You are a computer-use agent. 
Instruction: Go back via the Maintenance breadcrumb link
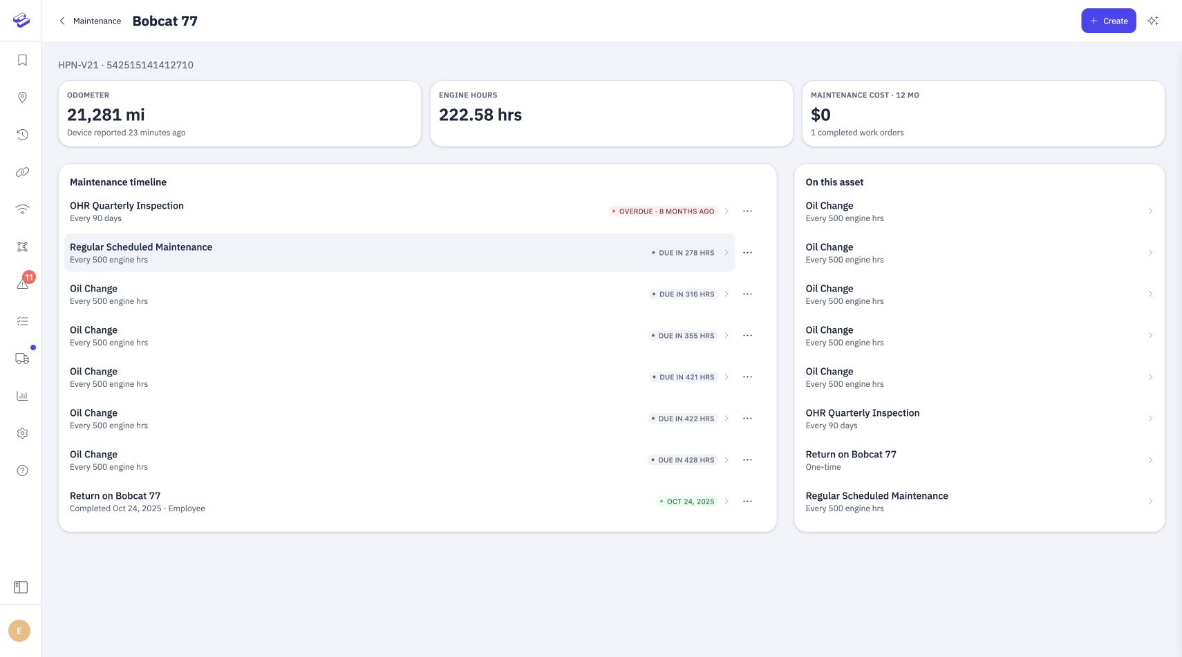pos(97,21)
